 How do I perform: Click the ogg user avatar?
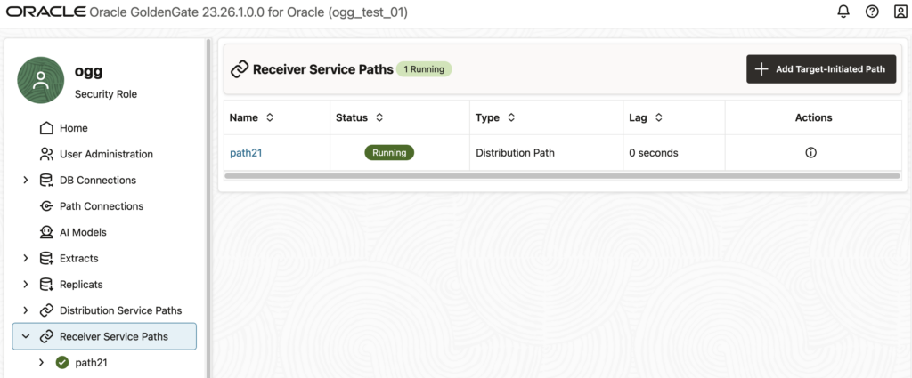(x=41, y=80)
